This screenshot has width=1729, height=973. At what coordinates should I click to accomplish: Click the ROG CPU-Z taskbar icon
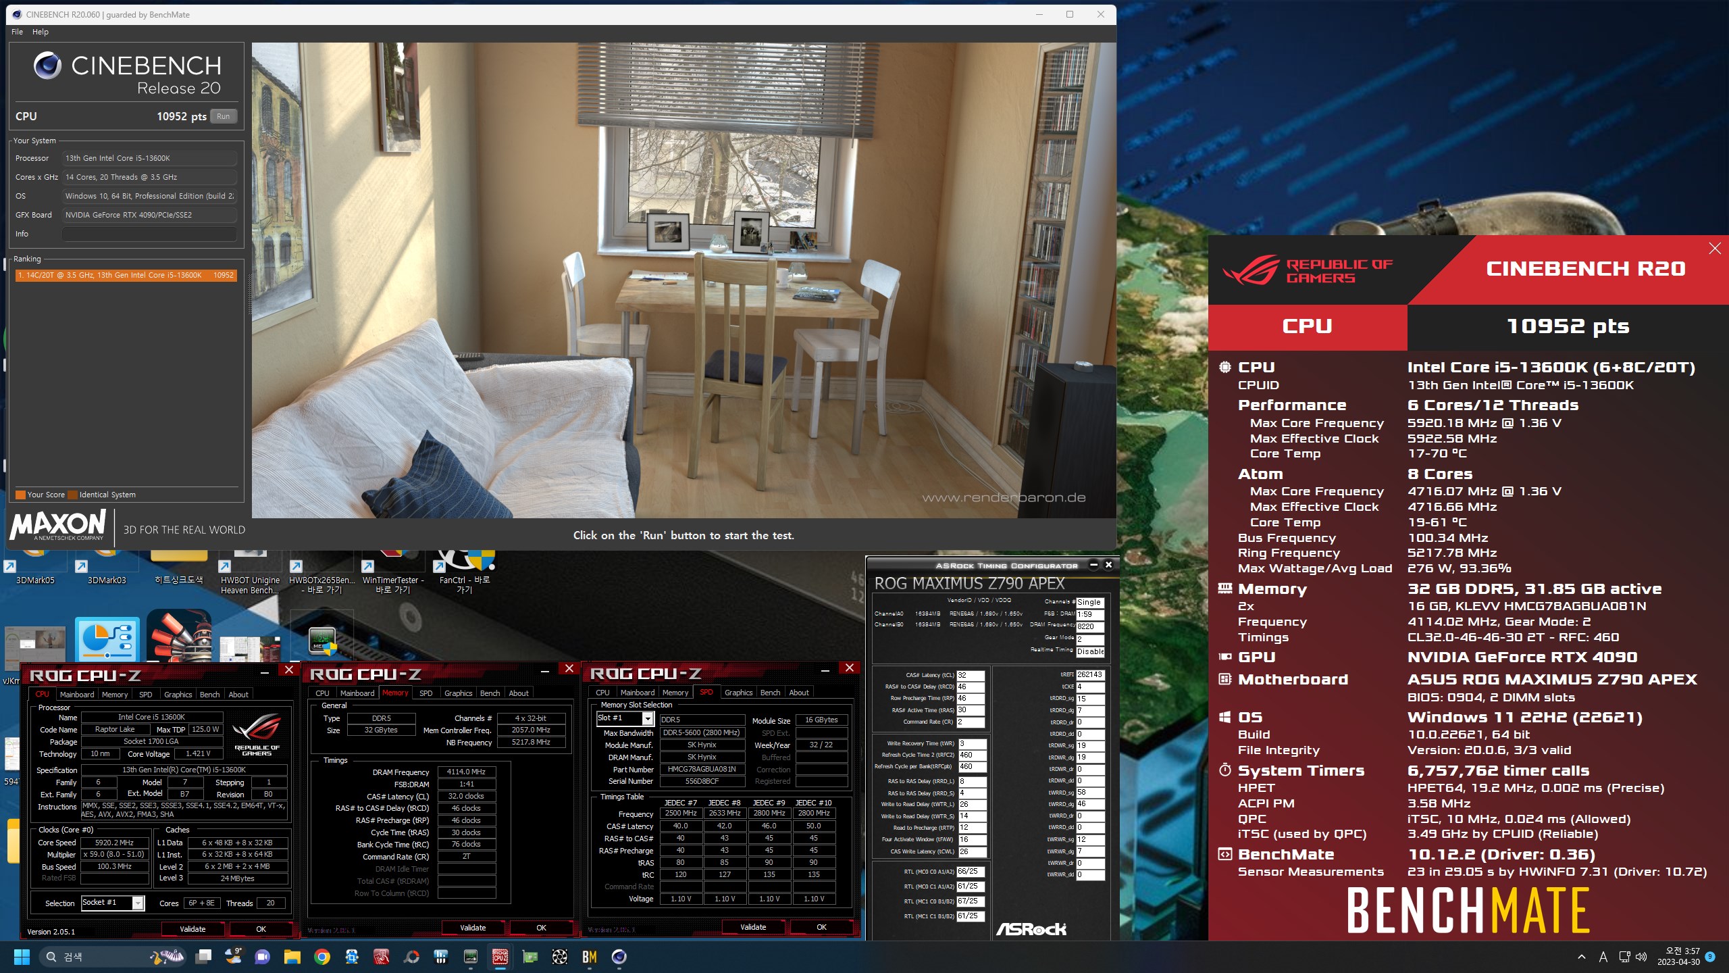(x=500, y=957)
